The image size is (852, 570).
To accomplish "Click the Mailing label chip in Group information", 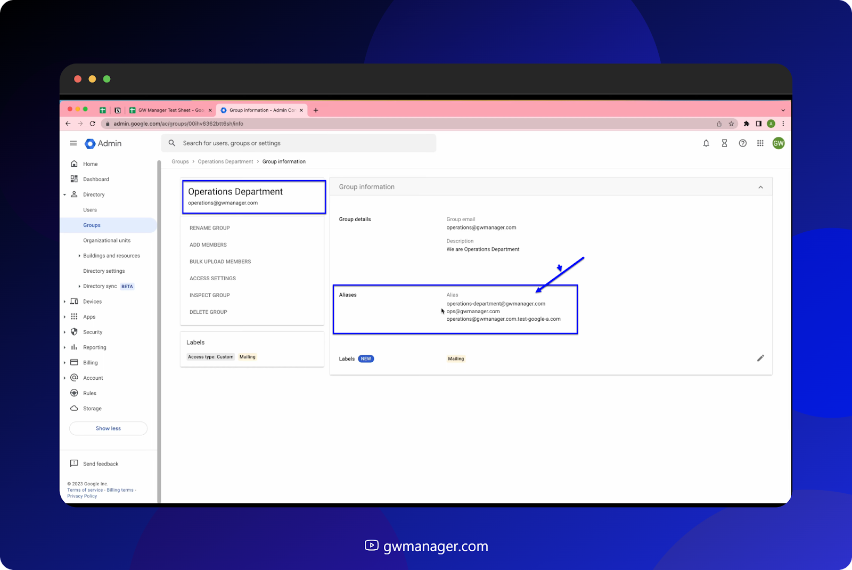I will [x=456, y=359].
